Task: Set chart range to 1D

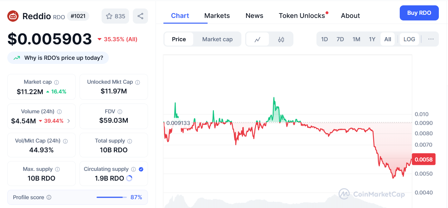Action: [x=324, y=39]
